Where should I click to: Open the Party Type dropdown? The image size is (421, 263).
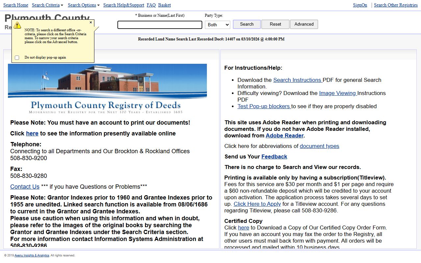(x=217, y=25)
